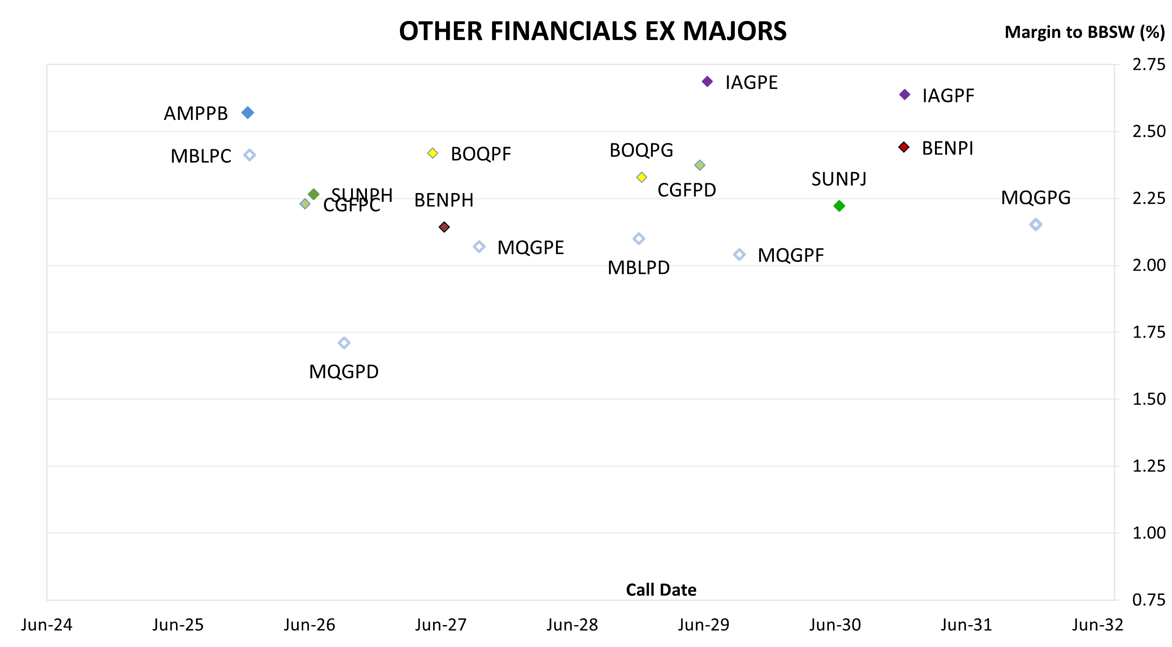Select the MQGPF hollow diamond marker
This screenshot has width=1172, height=647.
(x=739, y=254)
